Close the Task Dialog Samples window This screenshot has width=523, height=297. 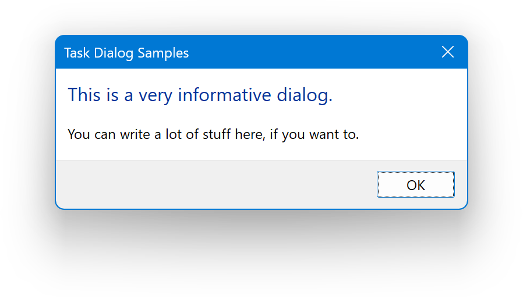448,52
